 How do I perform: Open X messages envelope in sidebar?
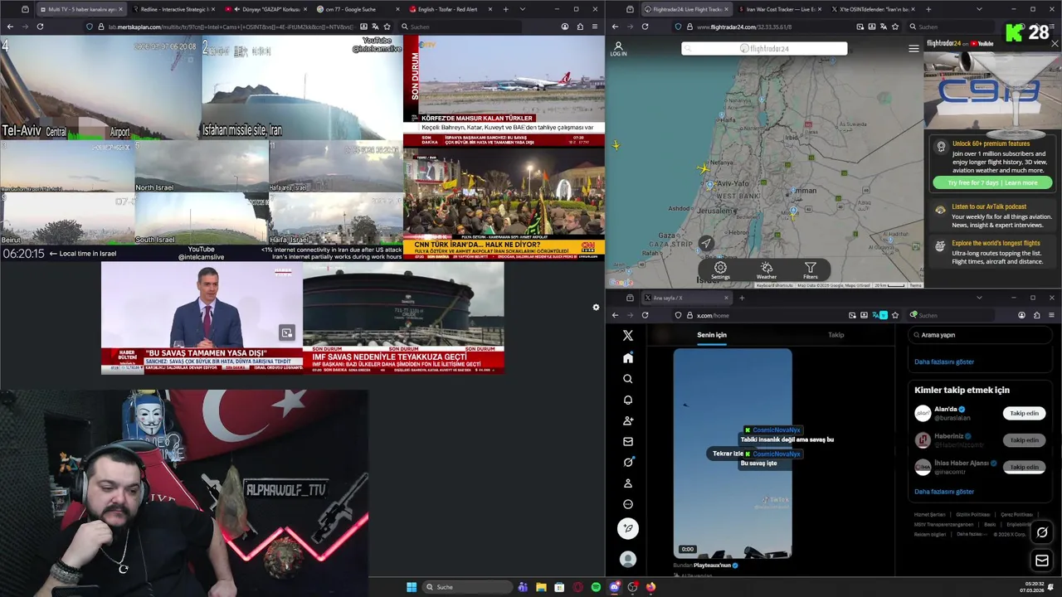coord(628,442)
